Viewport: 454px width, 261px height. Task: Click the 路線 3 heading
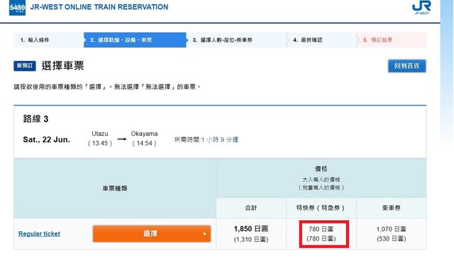click(x=35, y=119)
